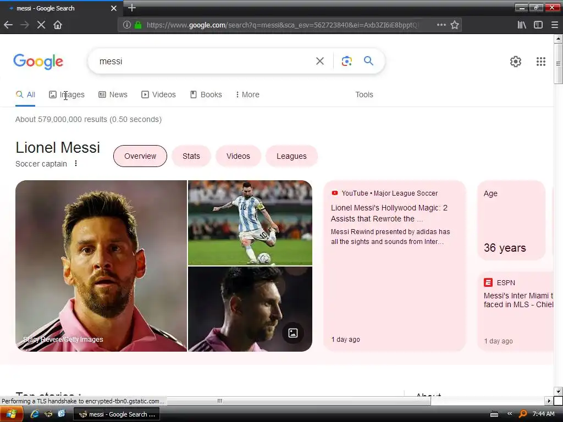Bookmark this page with the star
Image resolution: width=563 pixels, height=422 pixels.
click(x=455, y=25)
